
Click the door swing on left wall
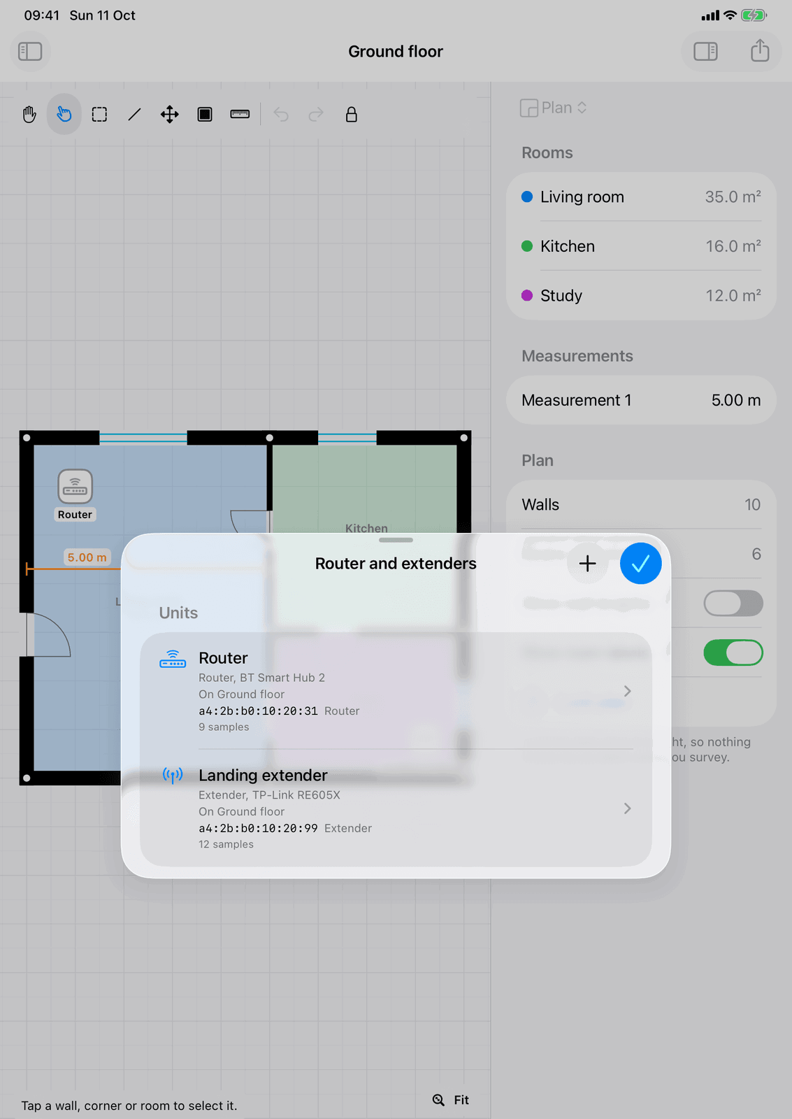pos(49,635)
